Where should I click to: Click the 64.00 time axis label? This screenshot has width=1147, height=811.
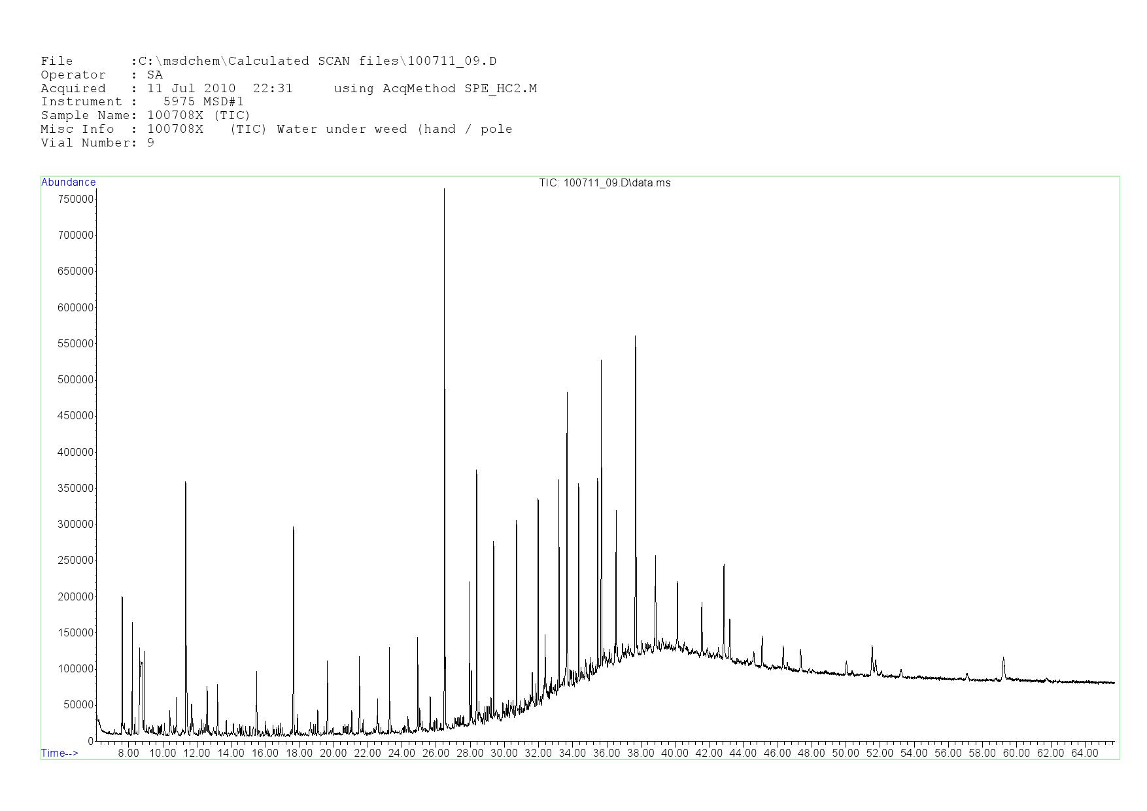[1084, 753]
